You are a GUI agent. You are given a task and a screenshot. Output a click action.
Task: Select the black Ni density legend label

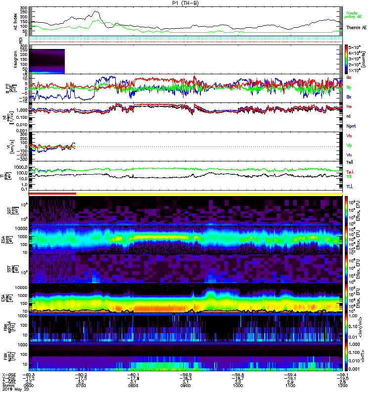click(348, 116)
